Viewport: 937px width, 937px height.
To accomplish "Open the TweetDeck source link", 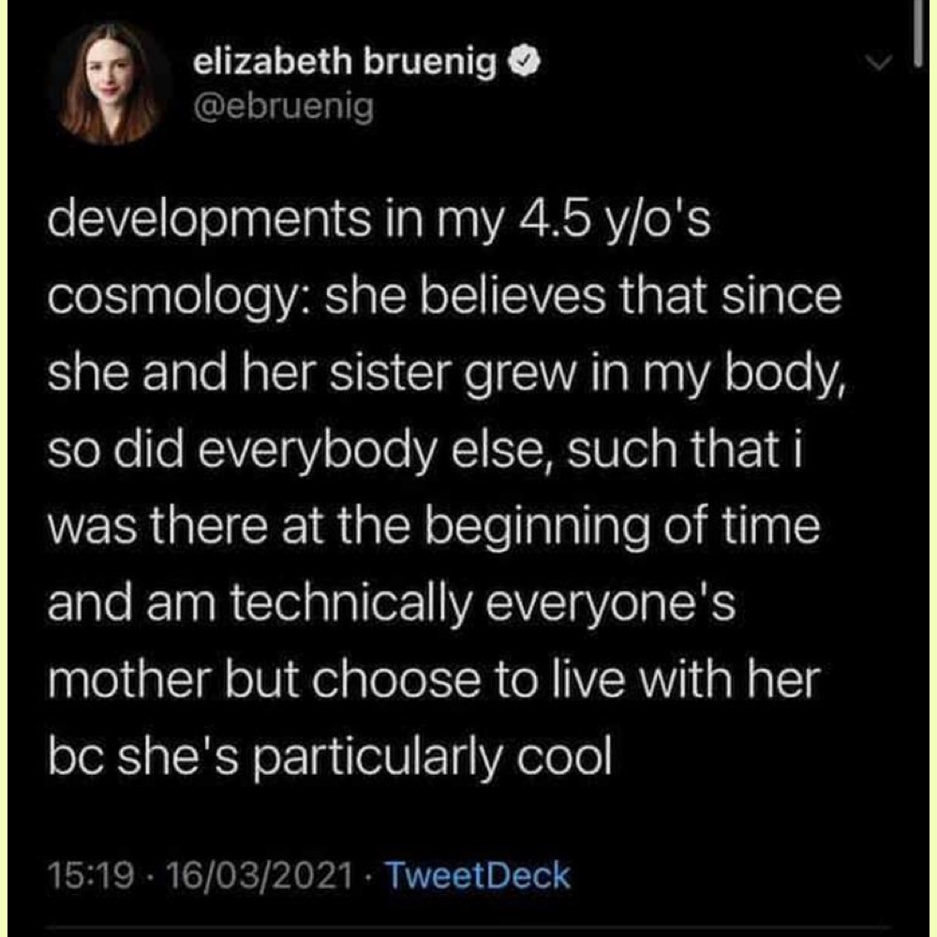I will click(x=478, y=876).
